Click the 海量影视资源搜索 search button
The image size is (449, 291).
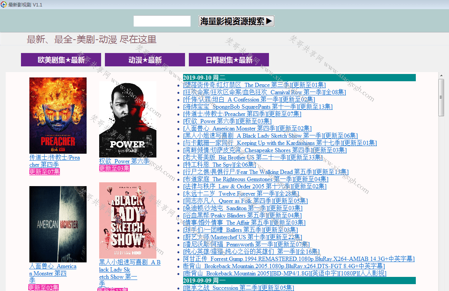tap(237, 21)
